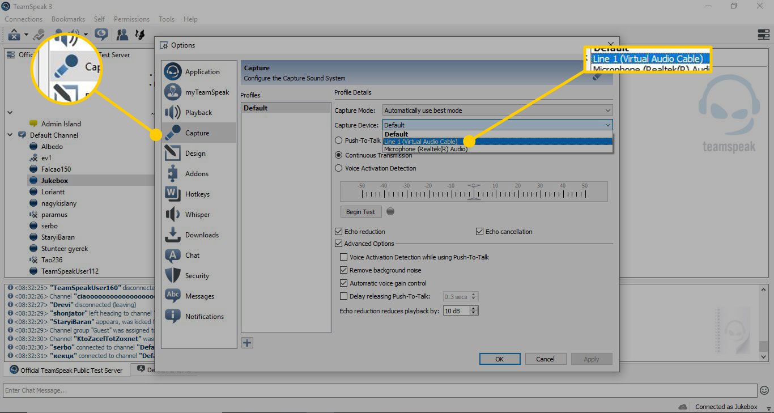
Task: Toggle the Echo reduction checkbox
Action: point(339,232)
